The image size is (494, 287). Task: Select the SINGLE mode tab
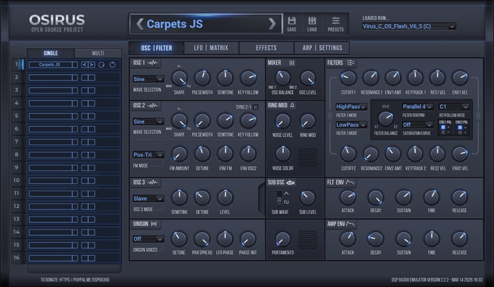coord(51,53)
